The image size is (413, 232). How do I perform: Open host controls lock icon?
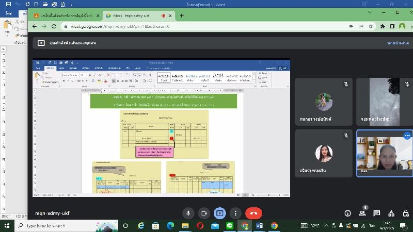tap(405, 213)
